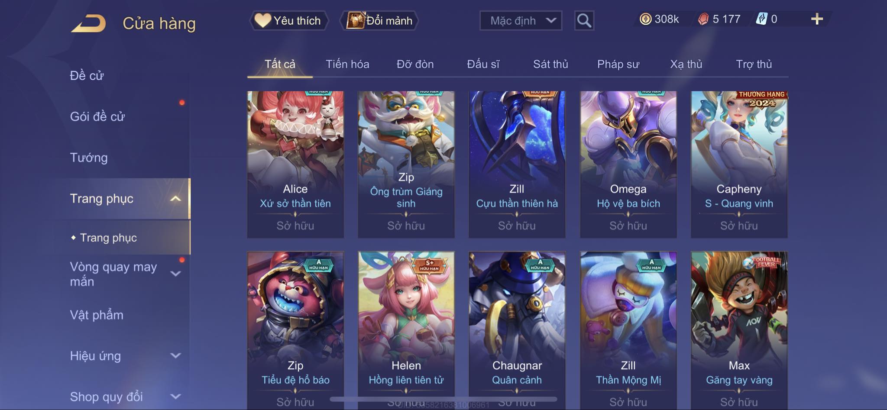The height and width of the screenshot is (410, 887).
Task: Expand the Shop quy đổi section
Action: (x=175, y=397)
